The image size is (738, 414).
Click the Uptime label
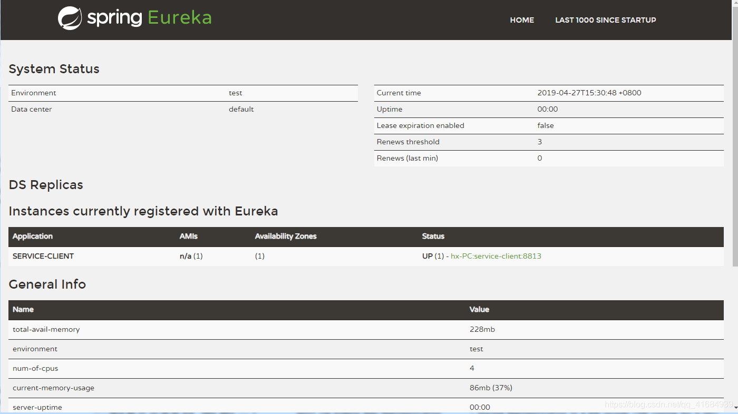click(x=390, y=109)
